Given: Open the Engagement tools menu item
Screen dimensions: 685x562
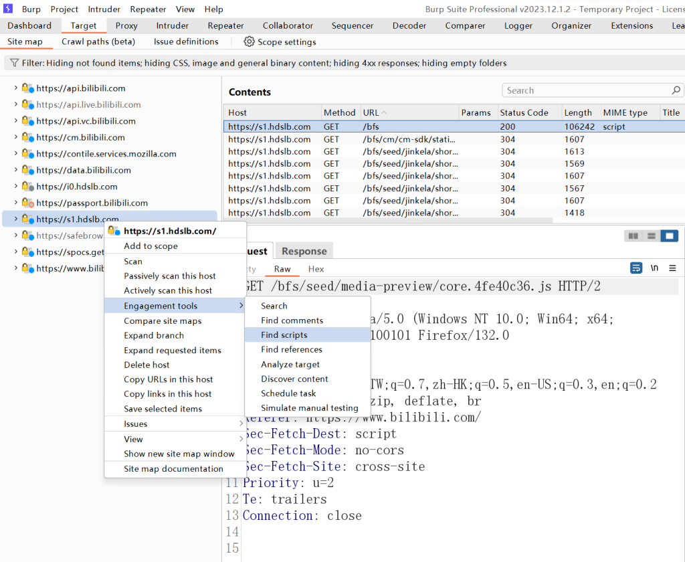Looking at the screenshot, I should [x=175, y=306].
